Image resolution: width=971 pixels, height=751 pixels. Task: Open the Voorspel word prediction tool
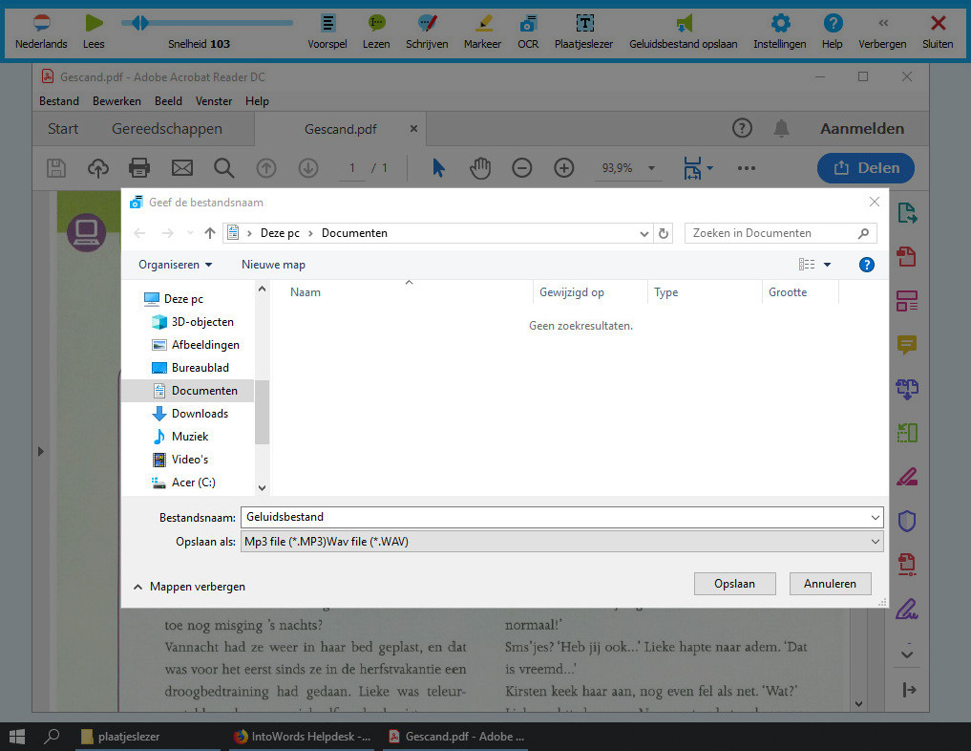click(x=327, y=24)
